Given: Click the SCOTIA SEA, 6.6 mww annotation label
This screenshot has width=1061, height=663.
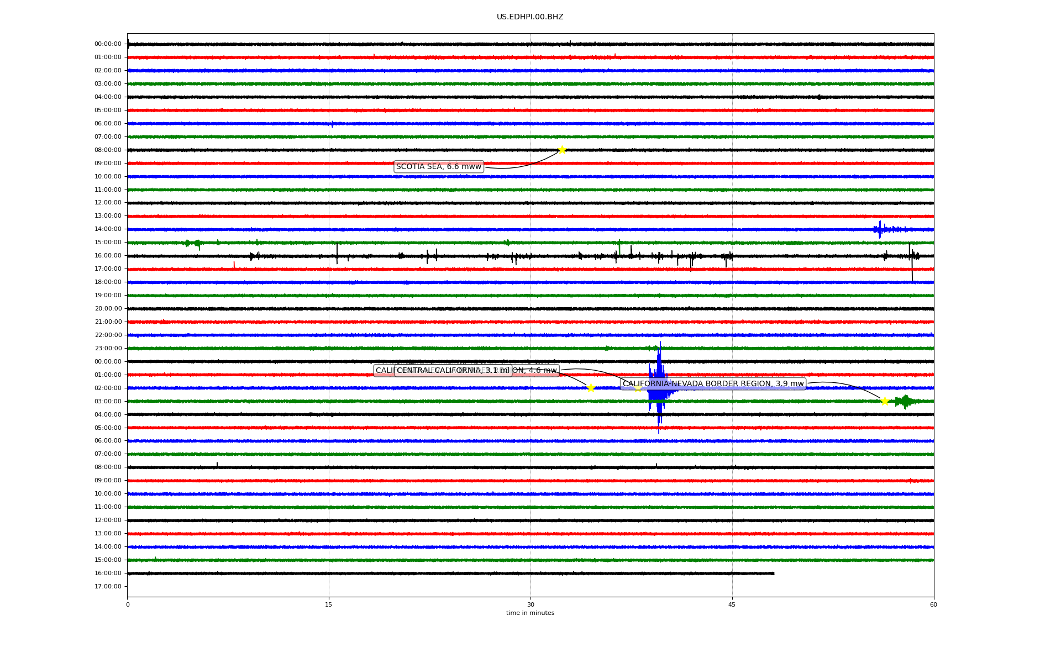Looking at the screenshot, I should click(x=439, y=166).
